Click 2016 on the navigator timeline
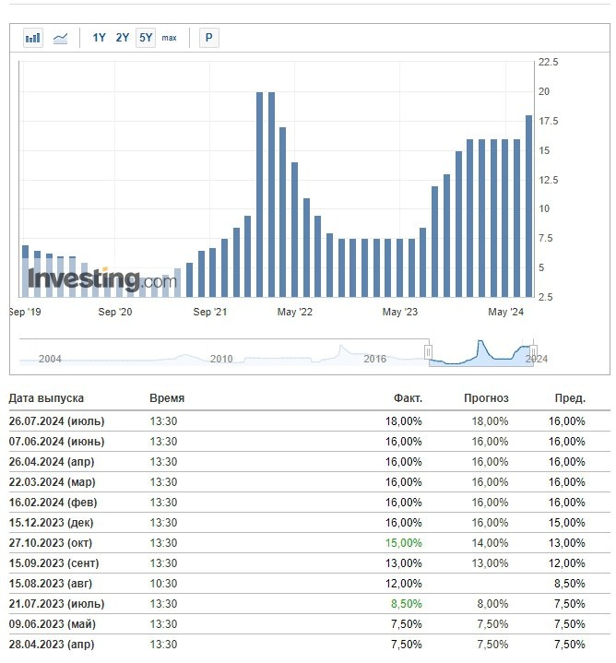This screenshot has width=616, height=663. [x=374, y=359]
